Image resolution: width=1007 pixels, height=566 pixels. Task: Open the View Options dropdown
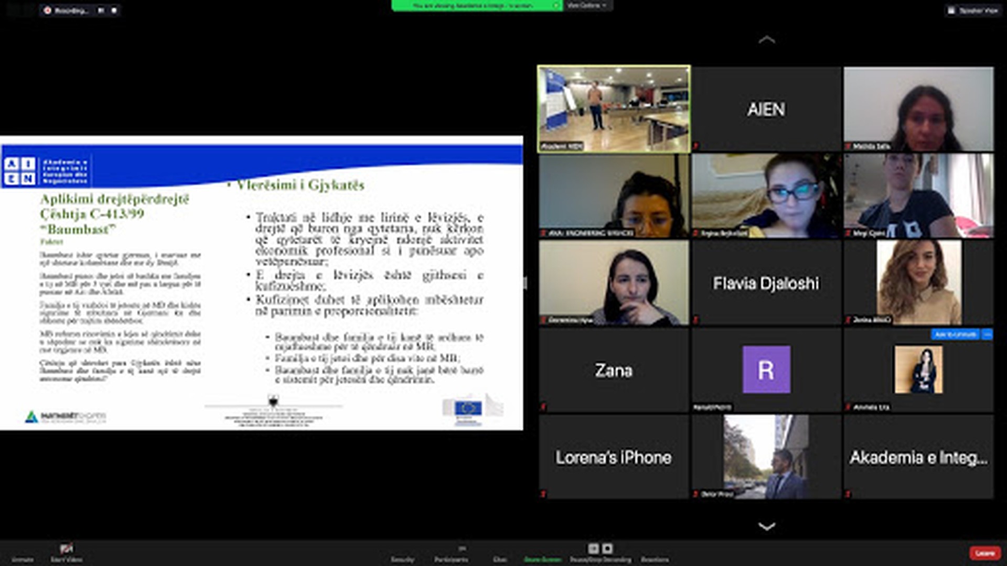click(586, 5)
